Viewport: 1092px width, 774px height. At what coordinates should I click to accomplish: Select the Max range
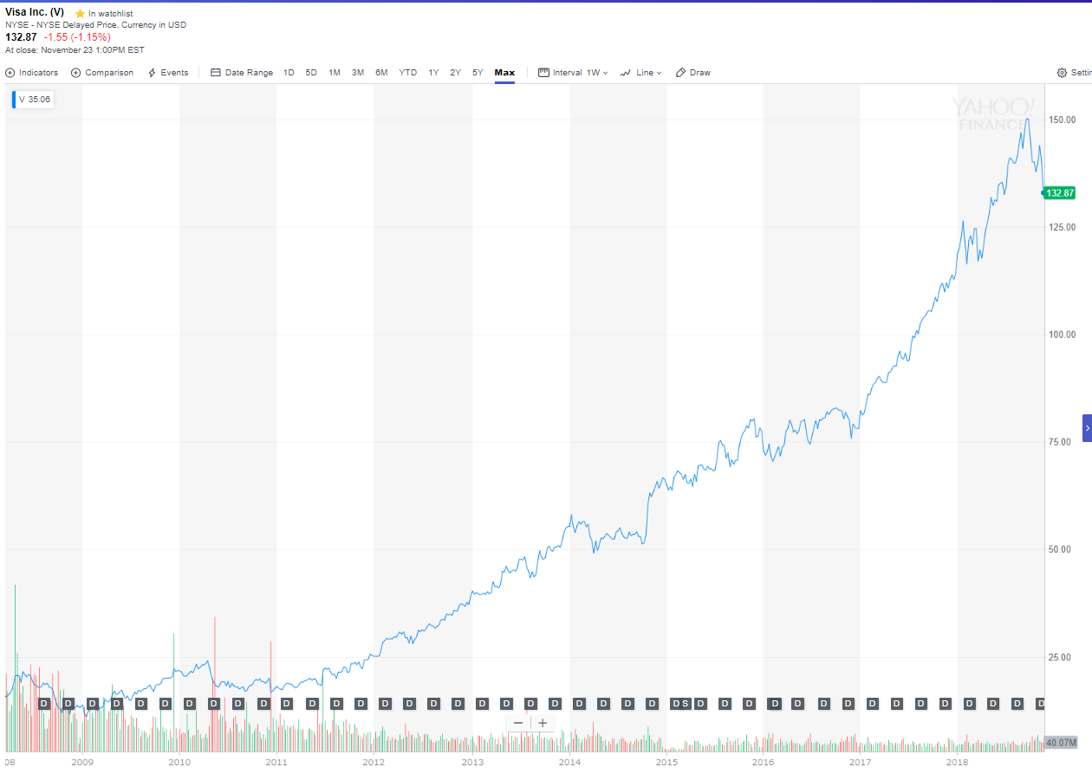point(504,73)
